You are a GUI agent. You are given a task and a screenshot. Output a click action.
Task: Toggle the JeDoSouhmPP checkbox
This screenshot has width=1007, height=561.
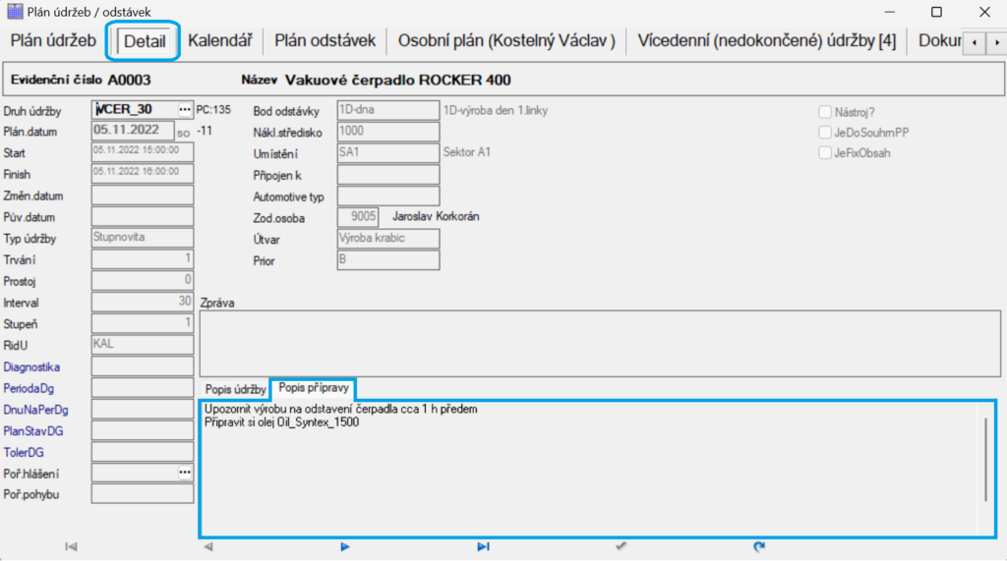pos(825,133)
